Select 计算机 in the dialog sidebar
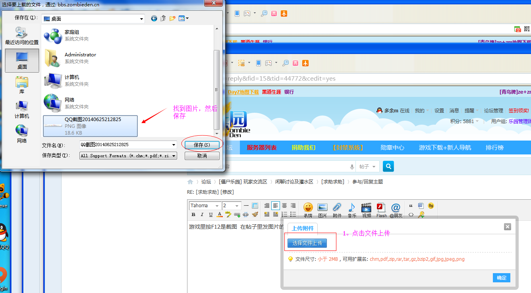531x293 pixels. [22, 110]
